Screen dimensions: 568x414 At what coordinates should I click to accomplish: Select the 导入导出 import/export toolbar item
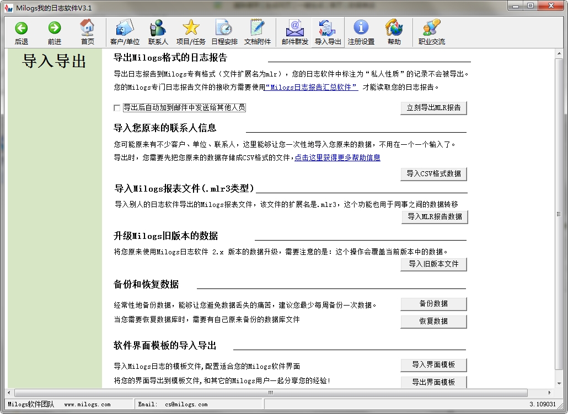327,32
